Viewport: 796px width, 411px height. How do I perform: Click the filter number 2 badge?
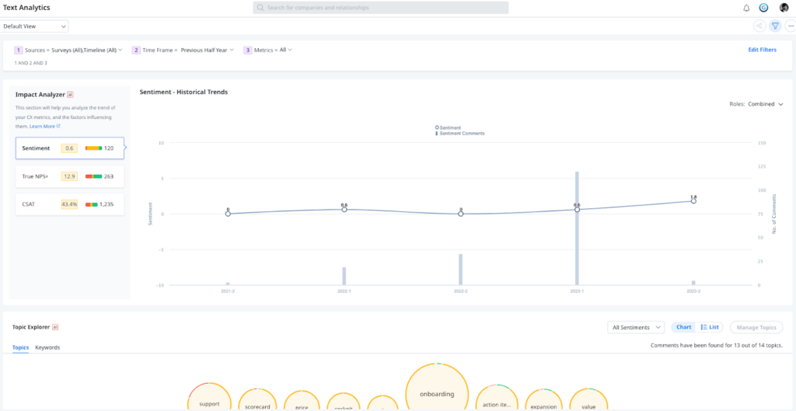point(136,51)
